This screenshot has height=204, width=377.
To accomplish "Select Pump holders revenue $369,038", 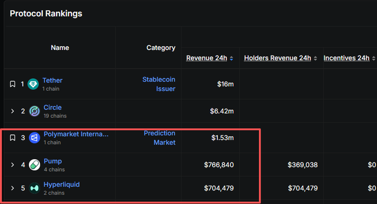I will tap(303, 165).
